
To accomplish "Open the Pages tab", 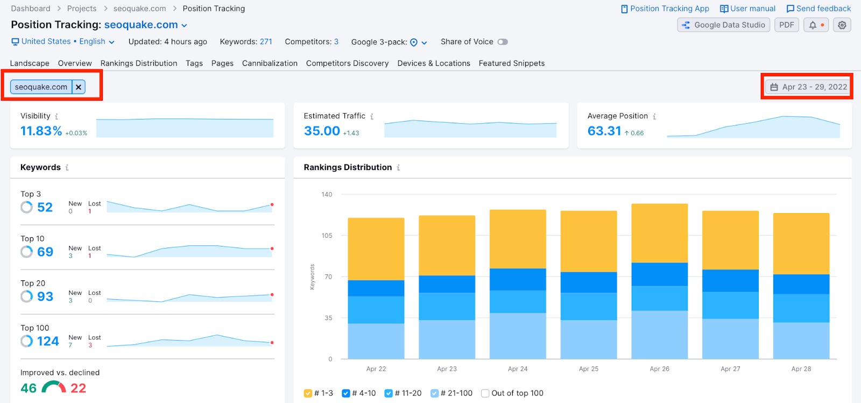I will tap(222, 63).
